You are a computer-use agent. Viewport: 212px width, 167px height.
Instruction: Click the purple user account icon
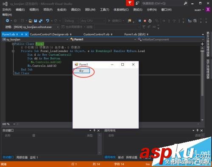[x=208, y=10]
